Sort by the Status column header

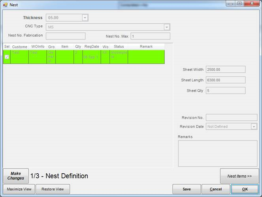pyautogui.click(x=119, y=47)
